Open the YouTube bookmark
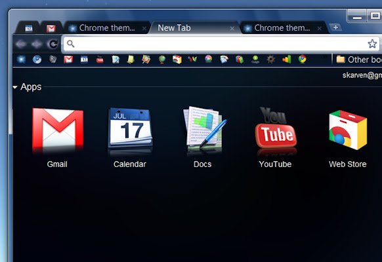Image resolution: width=382 pixels, height=262 pixels. pyautogui.click(x=100, y=60)
